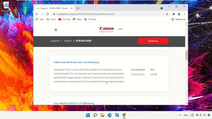
Task: Click the Contact Us button
Action: [153, 41]
